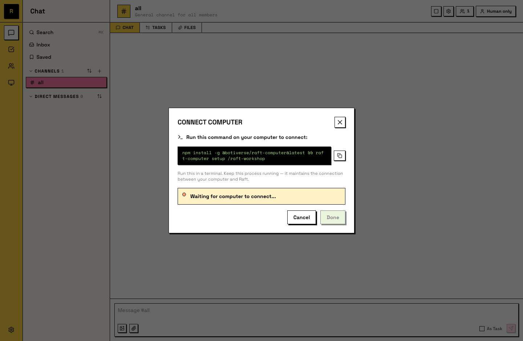Click the CONNECT COMPUTER dialog title
This screenshot has width=523, height=341.
pos(210,122)
